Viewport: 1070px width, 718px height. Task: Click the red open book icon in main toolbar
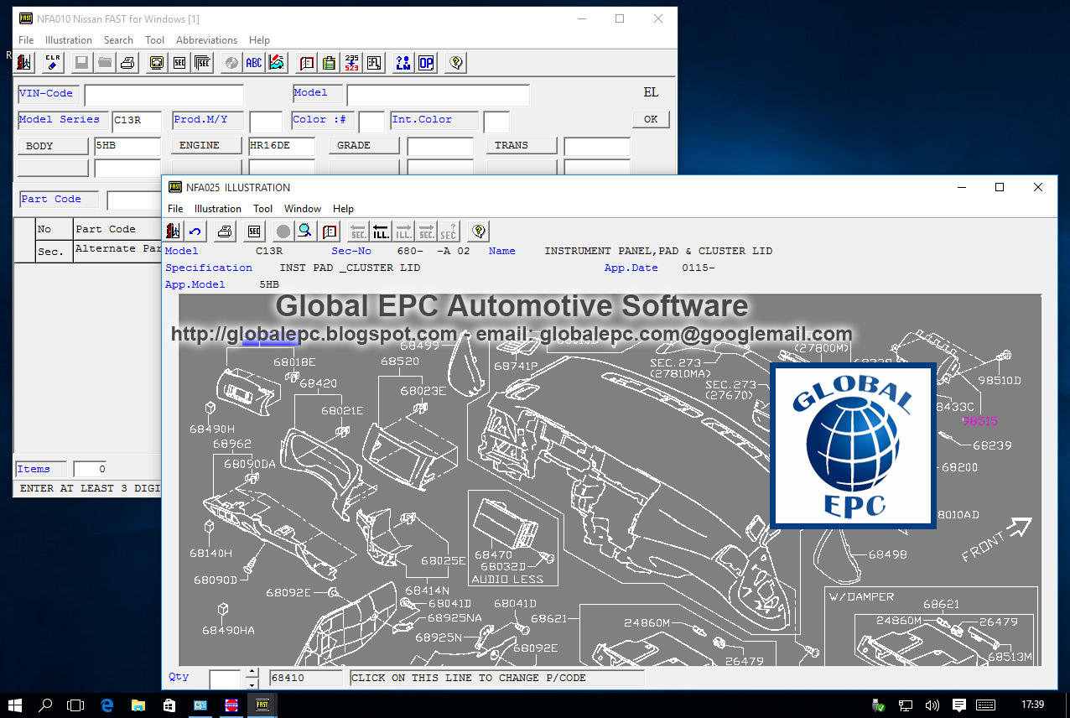[x=306, y=62]
